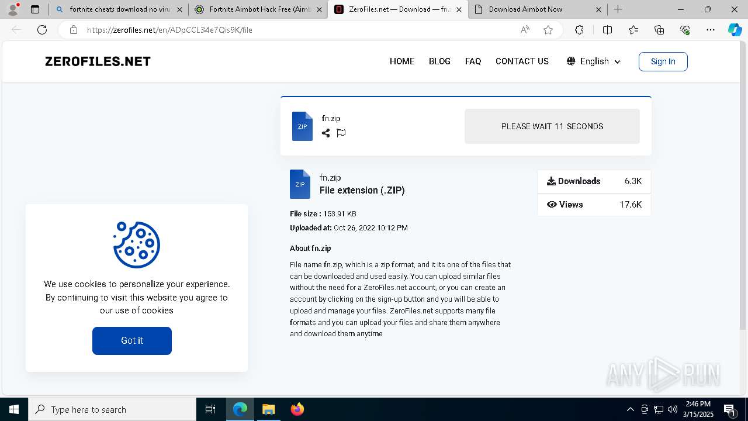The image size is (748, 421).
Task: Show hidden system tray icons
Action: (x=630, y=409)
